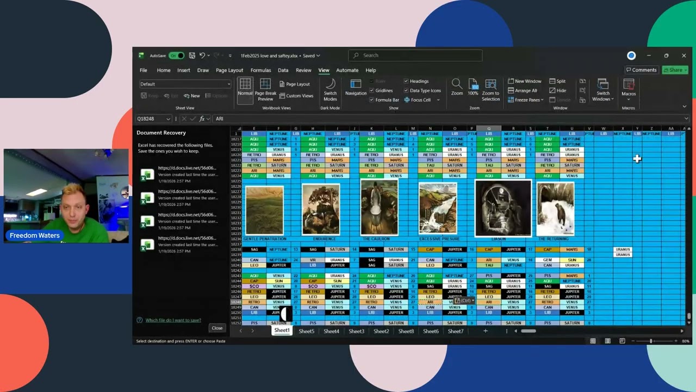The height and width of the screenshot is (392, 696).
Task: Open the Automate tab
Action: click(x=347, y=70)
